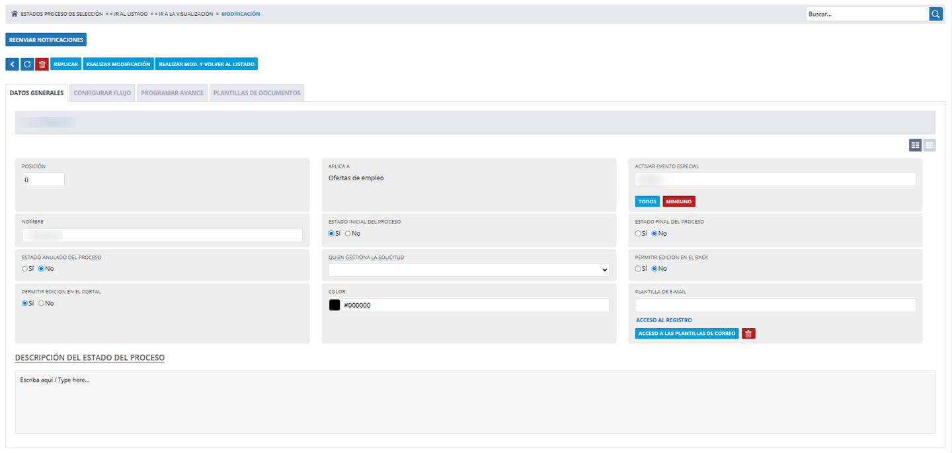The image size is (952, 453).
Task: Select No for Estado Inicial del Proceso
Action: tap(348, 234)
